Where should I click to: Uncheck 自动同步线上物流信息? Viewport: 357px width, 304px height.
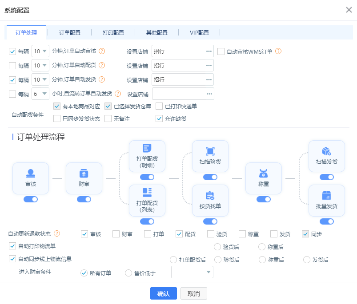12,259
